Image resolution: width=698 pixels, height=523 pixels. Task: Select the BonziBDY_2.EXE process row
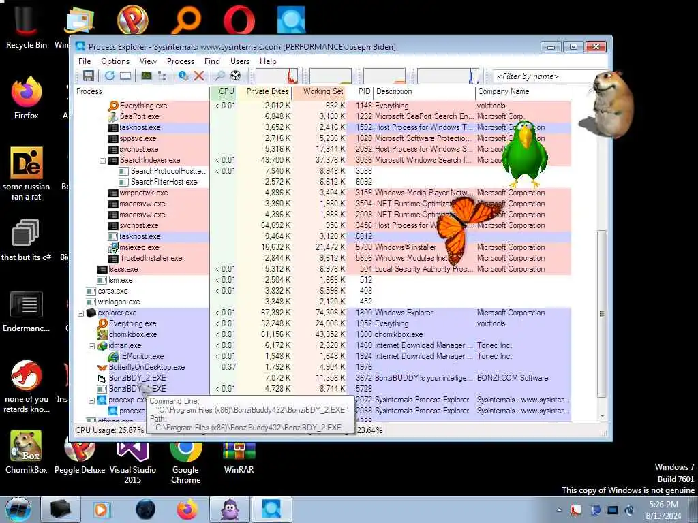(322, 379)
